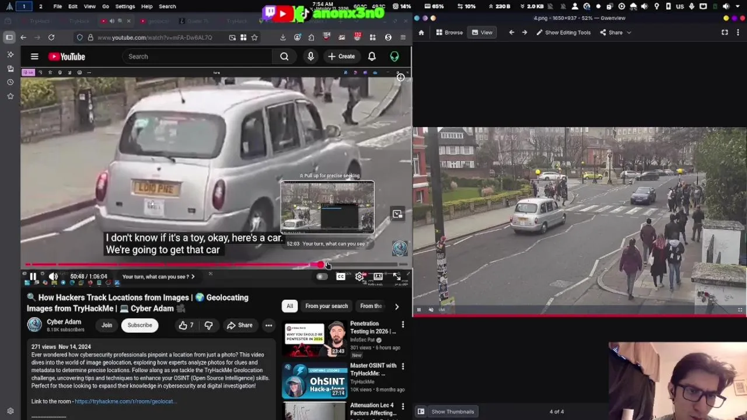Dislike the video with thumbs down
Screen dimensions: 747x420
(x=208, y=325)
